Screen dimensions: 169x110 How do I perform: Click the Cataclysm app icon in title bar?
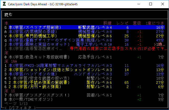point(4,4)
